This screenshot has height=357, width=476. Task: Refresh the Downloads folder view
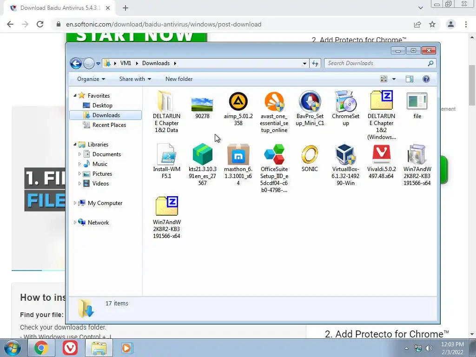(x=315, y=63)
